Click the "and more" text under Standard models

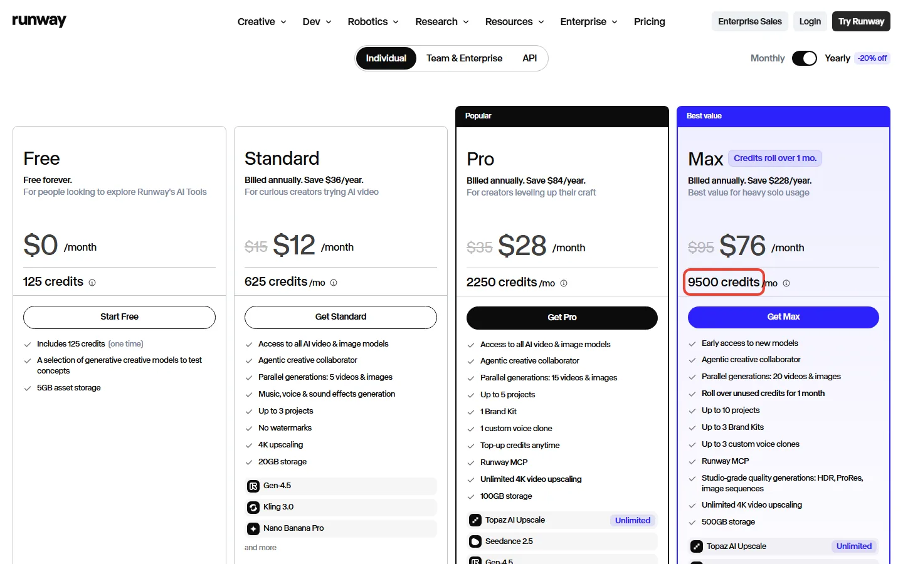tap(260, 548)
